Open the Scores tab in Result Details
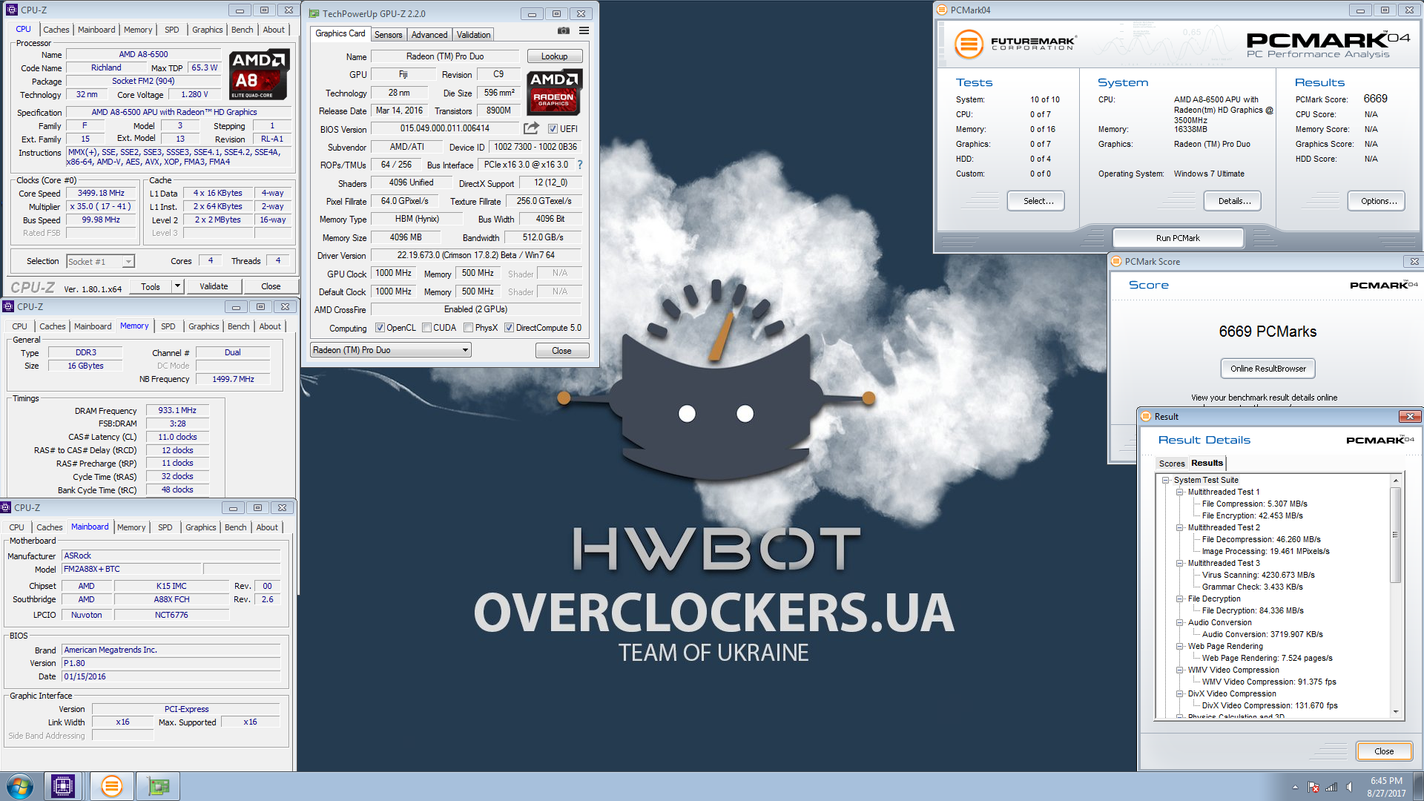The image size is (1424, 801). click(1172, 464)
